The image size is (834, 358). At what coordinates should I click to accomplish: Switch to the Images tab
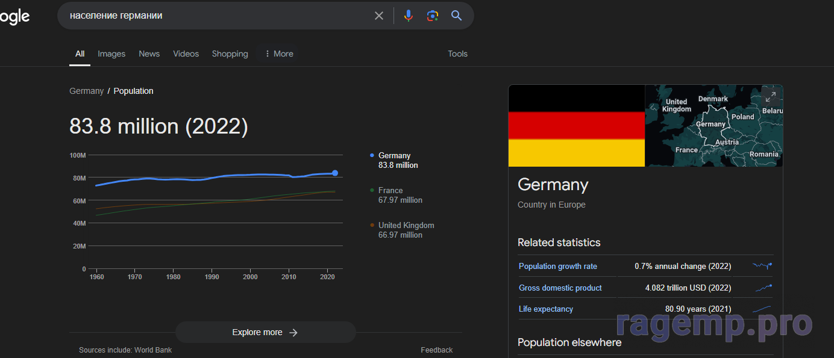pyautogui.click(x=111, y=54)
